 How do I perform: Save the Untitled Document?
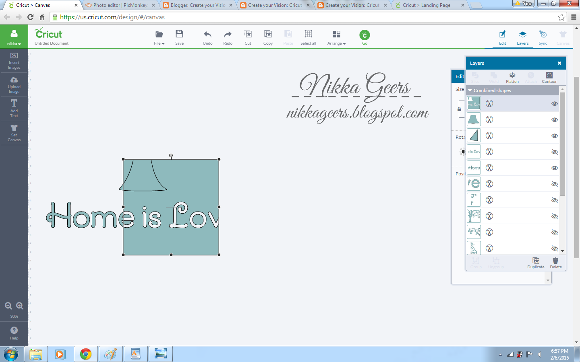(179, 37)
